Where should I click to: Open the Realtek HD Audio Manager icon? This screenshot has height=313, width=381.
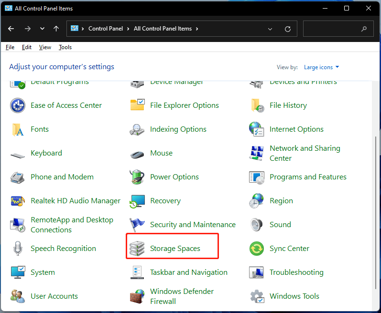(x=18, y=201)
